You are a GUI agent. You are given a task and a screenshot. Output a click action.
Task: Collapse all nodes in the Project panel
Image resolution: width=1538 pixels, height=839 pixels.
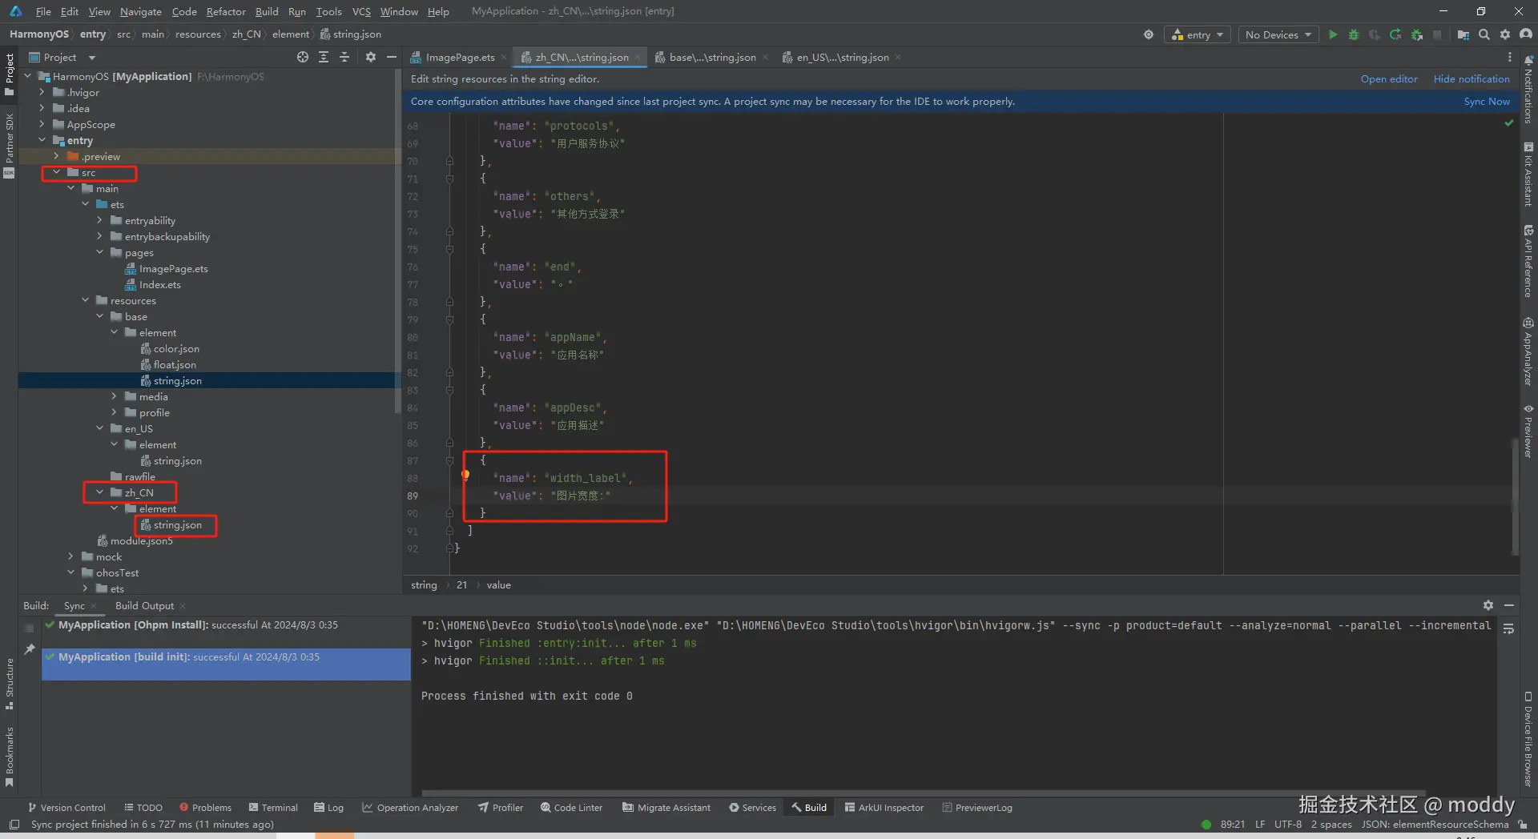344,57
